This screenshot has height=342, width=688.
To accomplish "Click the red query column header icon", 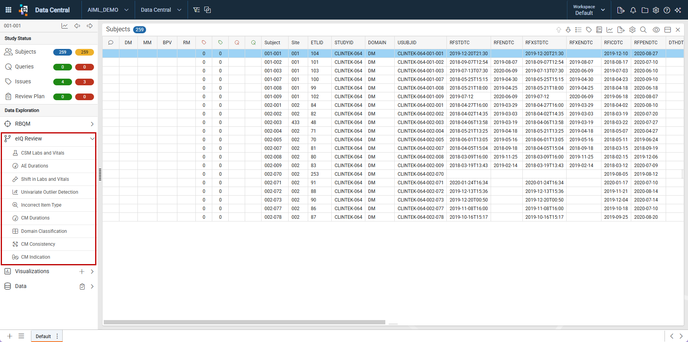I will click(237, 43).
